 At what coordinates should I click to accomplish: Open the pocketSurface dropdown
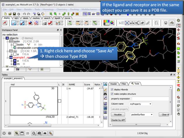(142, 114)
